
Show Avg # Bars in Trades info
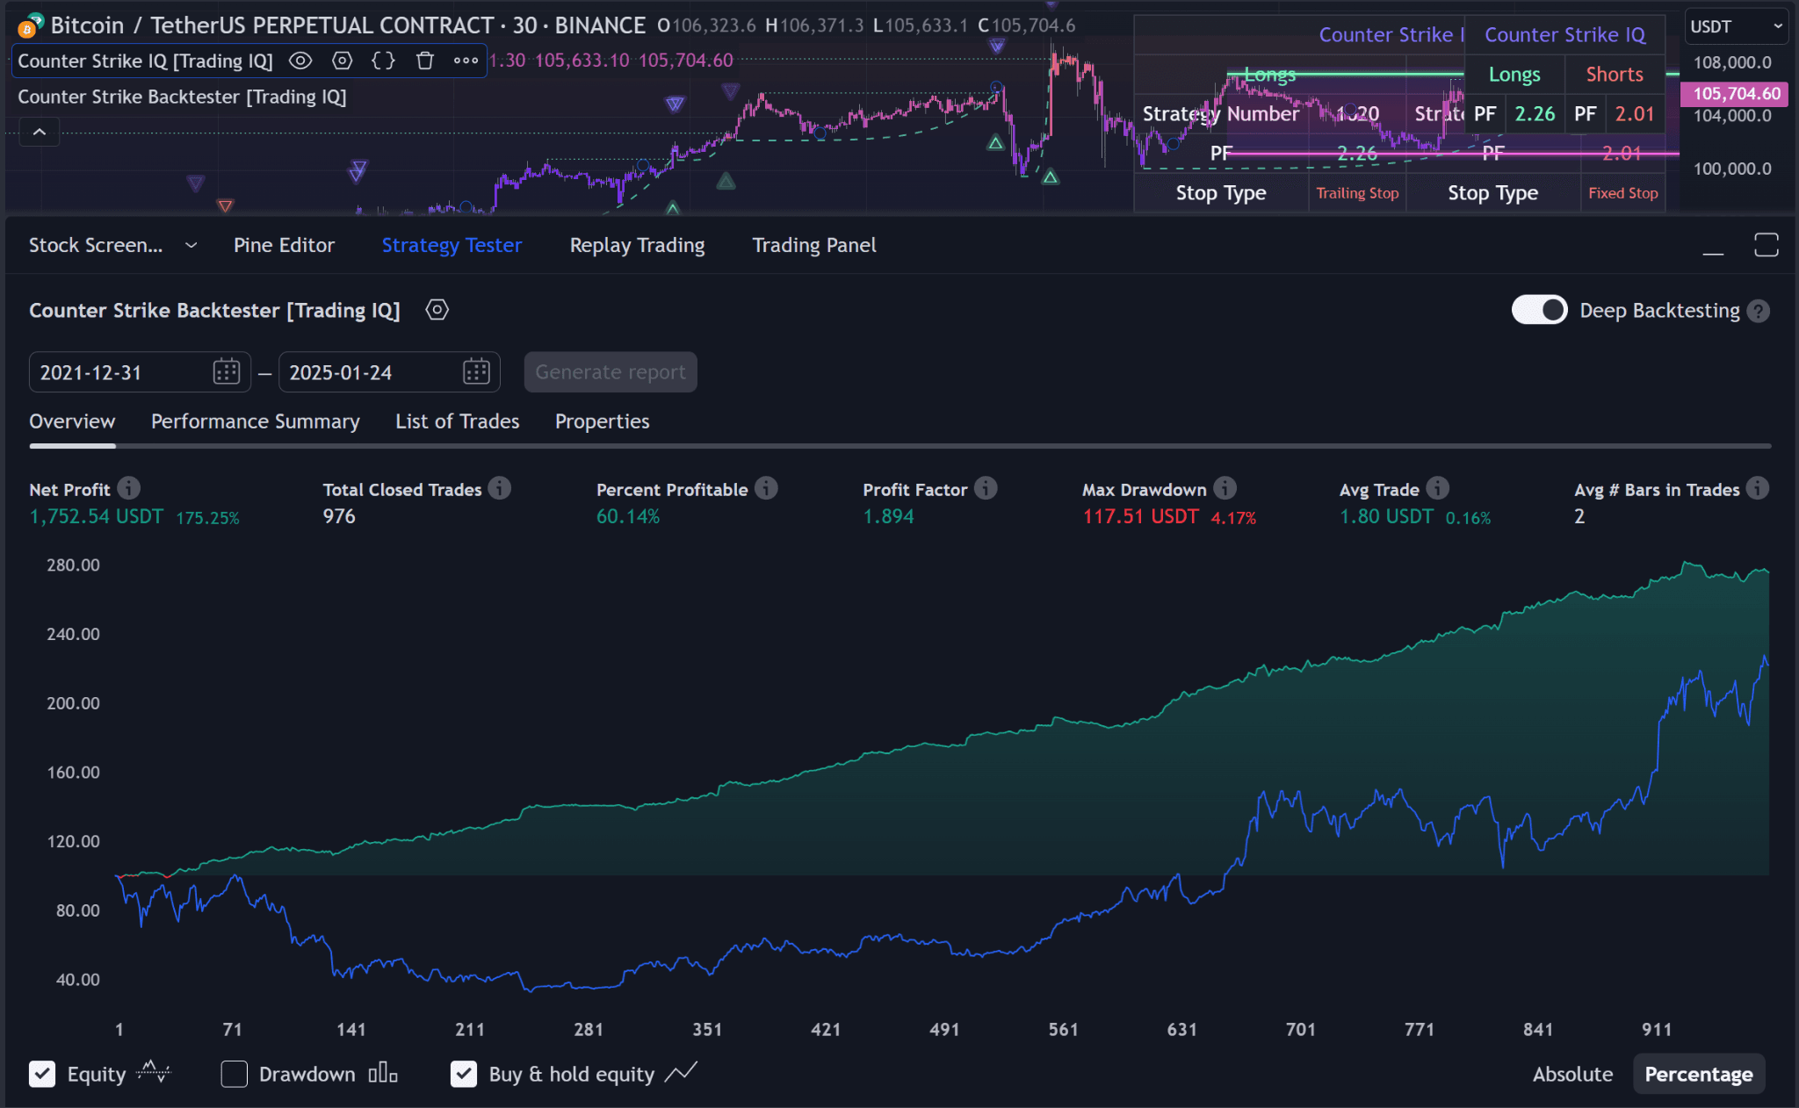[1757, 488]
